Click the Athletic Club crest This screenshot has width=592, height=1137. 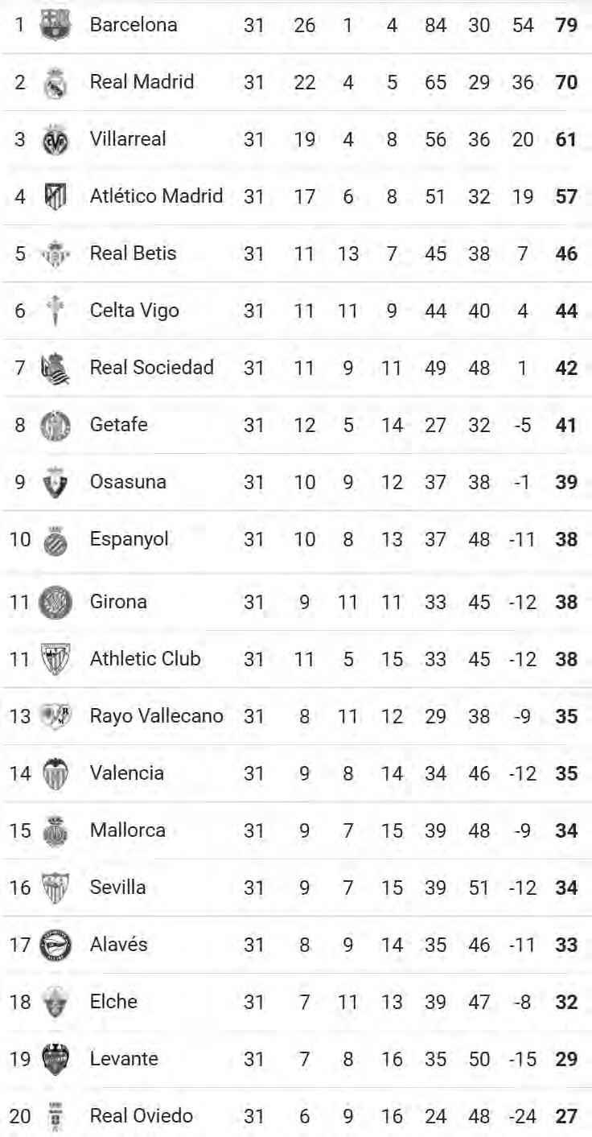[55, 659]
